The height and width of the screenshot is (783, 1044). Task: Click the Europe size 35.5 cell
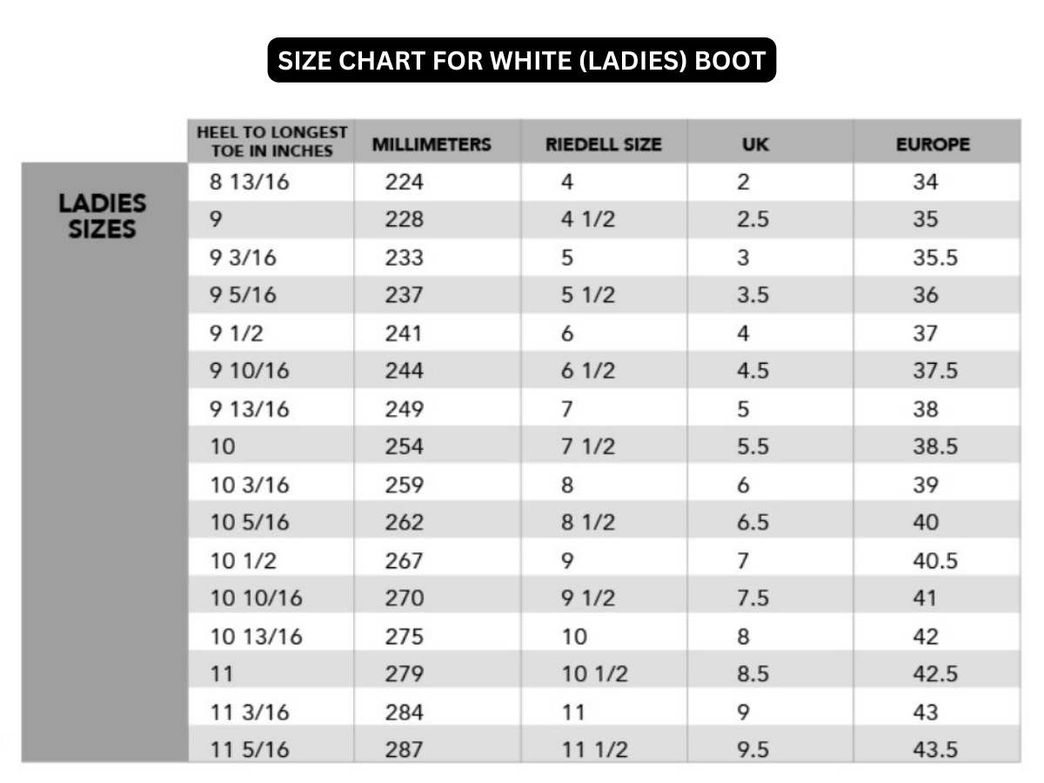click(x=934, y=258)
